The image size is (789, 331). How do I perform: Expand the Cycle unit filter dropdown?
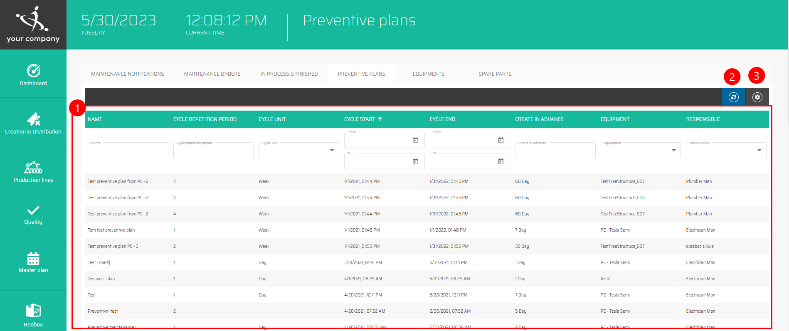tap(332, 151)
